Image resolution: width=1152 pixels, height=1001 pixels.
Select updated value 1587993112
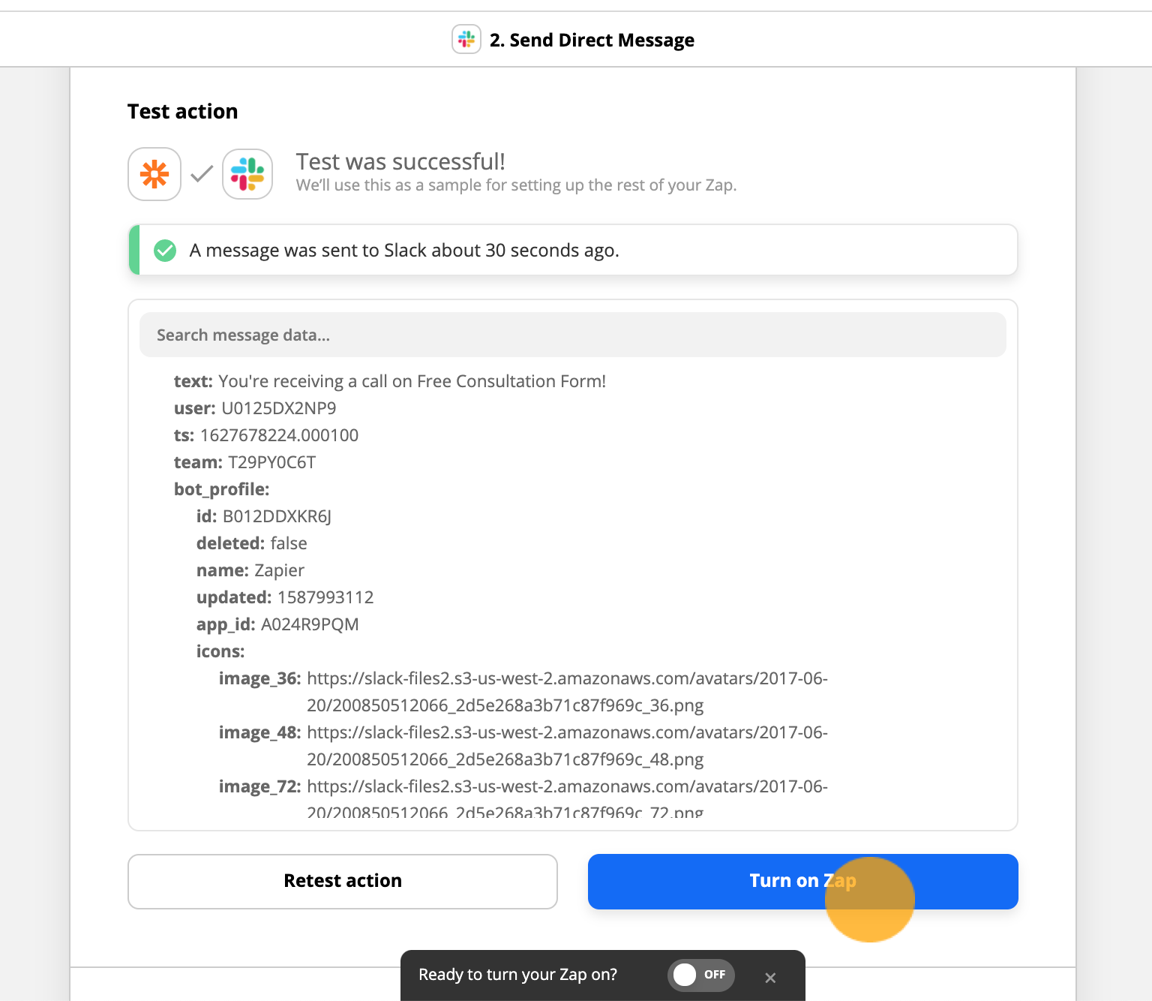tap(325, 597)
